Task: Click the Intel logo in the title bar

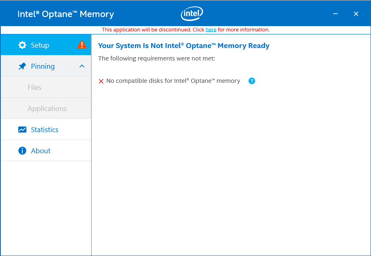Action: click(191, 13)
